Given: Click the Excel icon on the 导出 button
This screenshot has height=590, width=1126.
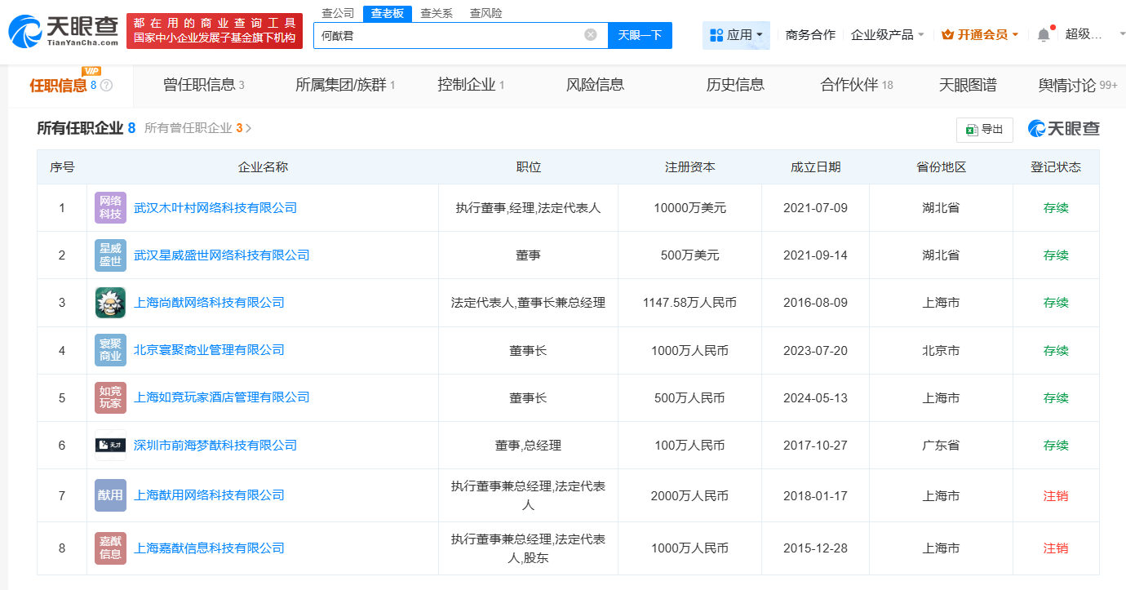Looking at the screenshot, I should [970, 129].
